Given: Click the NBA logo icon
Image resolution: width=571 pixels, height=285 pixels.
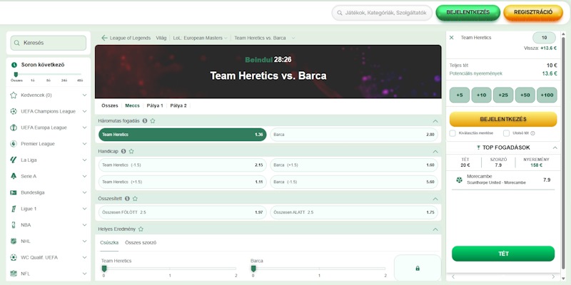Looking at the screenshot, I should coord(14,224).
